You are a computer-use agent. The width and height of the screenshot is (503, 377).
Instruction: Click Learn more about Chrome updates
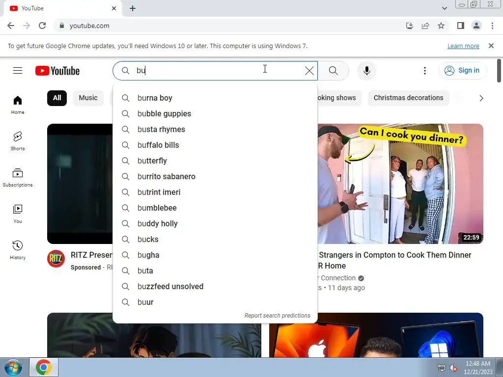(463, 46)
